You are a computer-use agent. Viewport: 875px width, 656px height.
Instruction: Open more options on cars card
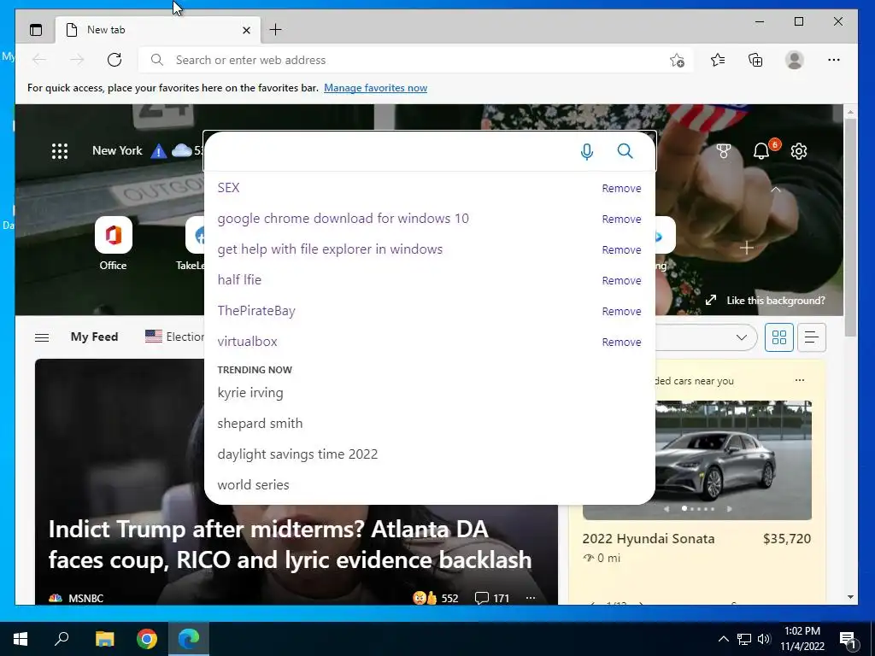tap(800, 380)
